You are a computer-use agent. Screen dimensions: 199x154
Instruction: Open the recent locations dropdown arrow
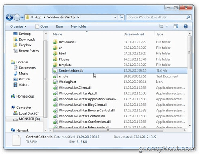(22, 17)
